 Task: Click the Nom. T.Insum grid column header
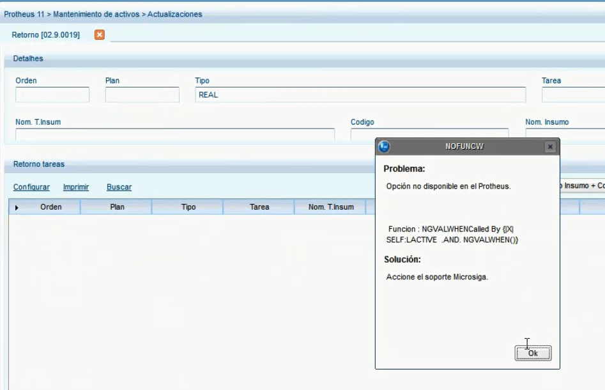click(331, 207)
